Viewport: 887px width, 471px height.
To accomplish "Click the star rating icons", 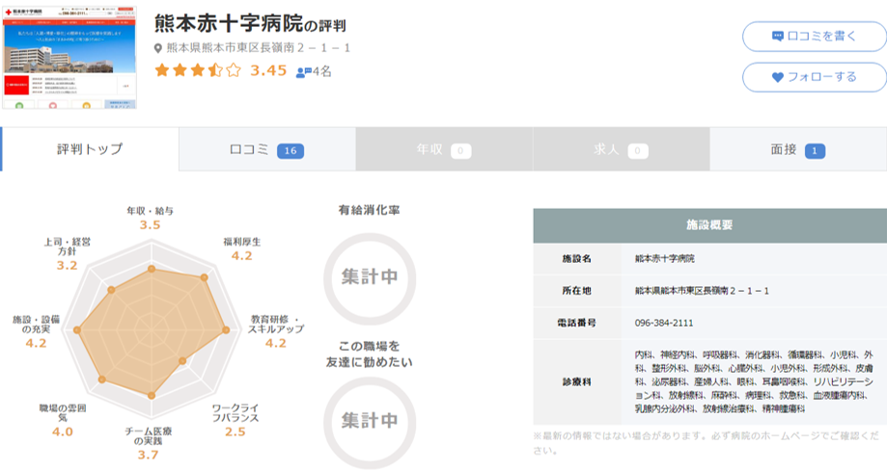I will pos(197,70).
